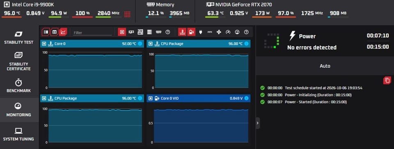This screenshot has width=394, height=149.
Task: Click the GPU memory value 908 MB
Action: pyautogui.click(x=338, y=13)
